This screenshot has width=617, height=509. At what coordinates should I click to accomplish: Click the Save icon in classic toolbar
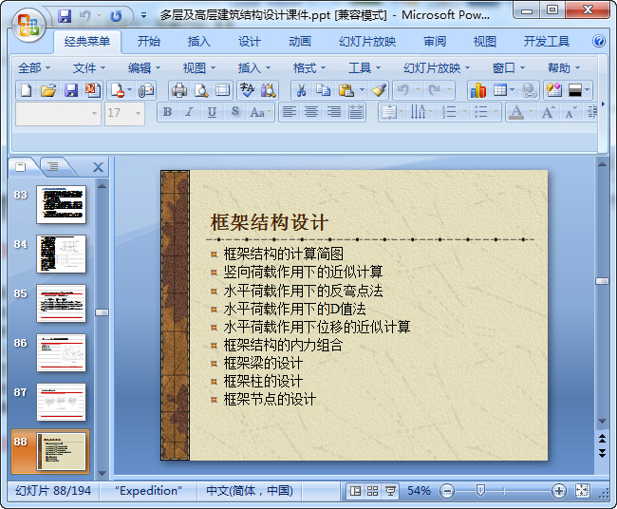coord(70,90)
